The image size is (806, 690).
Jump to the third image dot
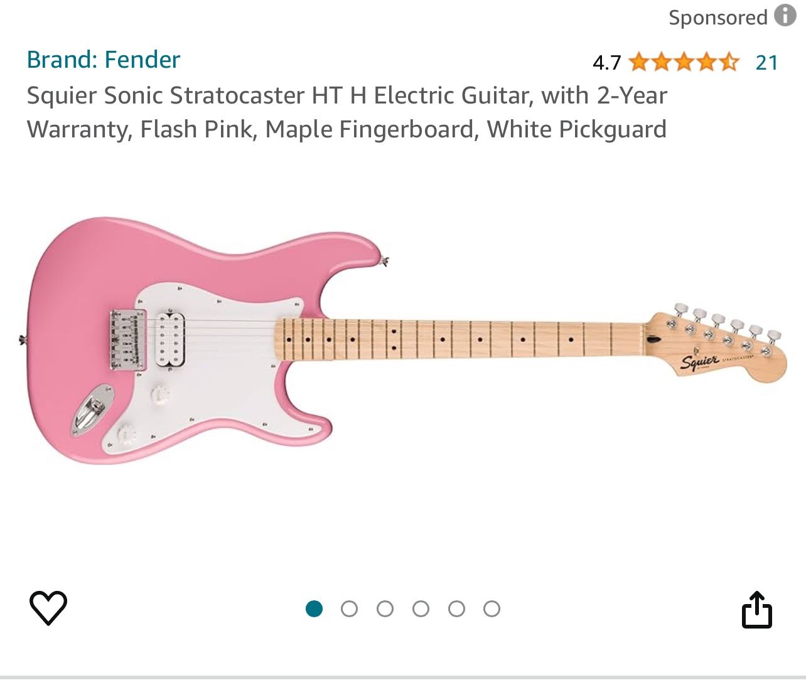(385, 608)
